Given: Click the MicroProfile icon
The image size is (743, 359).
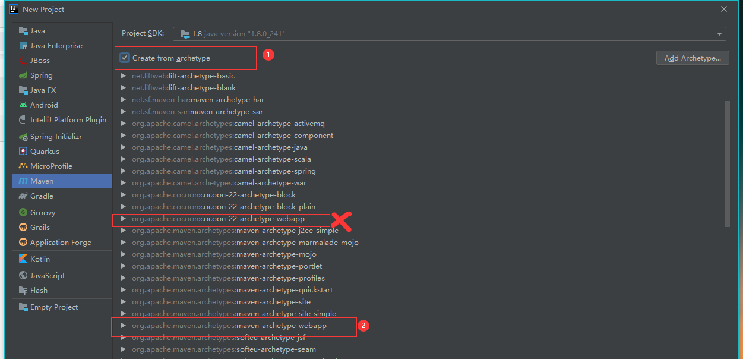Looking at the screenshot, I should (23, 166).
